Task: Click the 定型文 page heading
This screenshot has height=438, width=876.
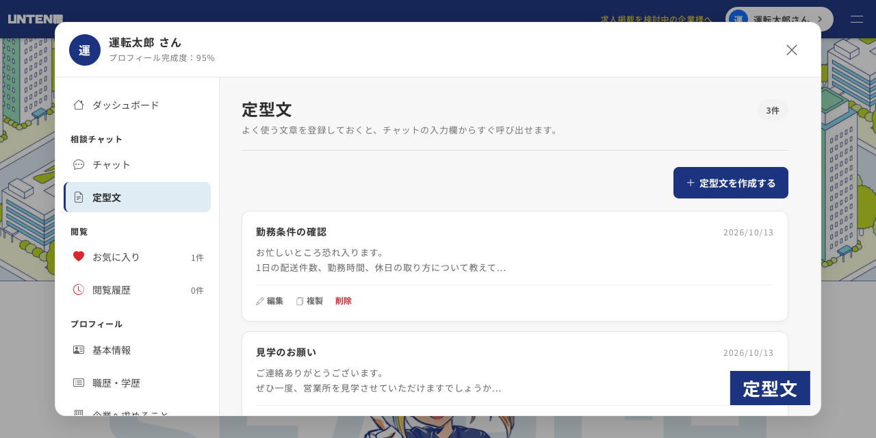Action: click(x=267, y=109)
